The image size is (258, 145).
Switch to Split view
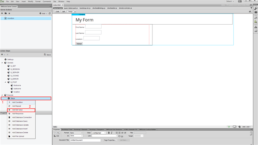coord(64,12)
